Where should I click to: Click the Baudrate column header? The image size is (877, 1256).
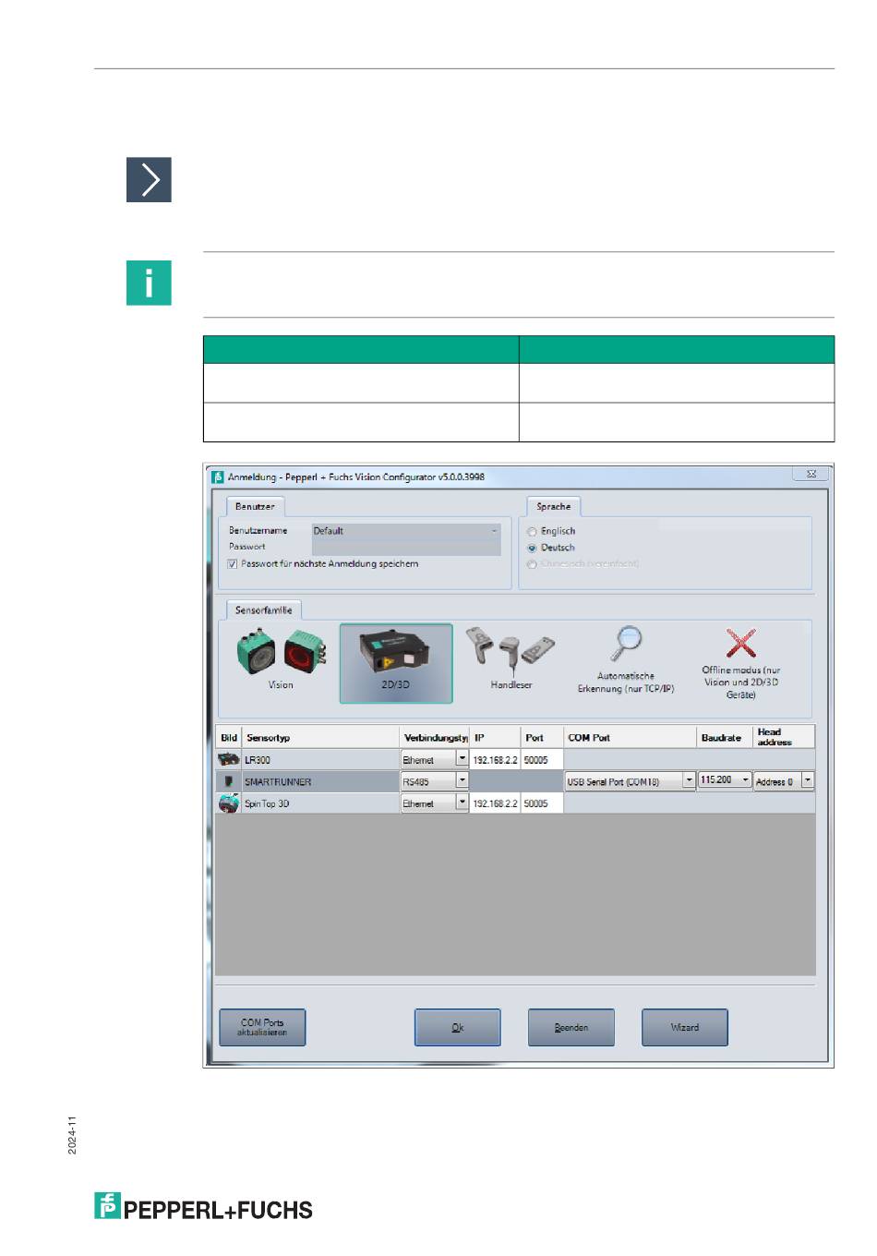(725, 737)
